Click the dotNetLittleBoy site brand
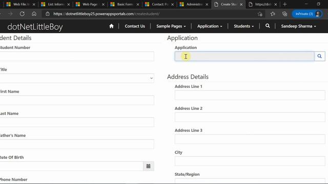Viewport: 328px width, 184px height. pos(35,27)
